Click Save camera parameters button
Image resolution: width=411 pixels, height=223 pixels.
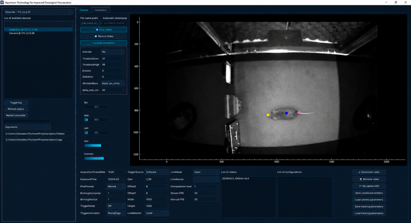click(x=369, y=193)
